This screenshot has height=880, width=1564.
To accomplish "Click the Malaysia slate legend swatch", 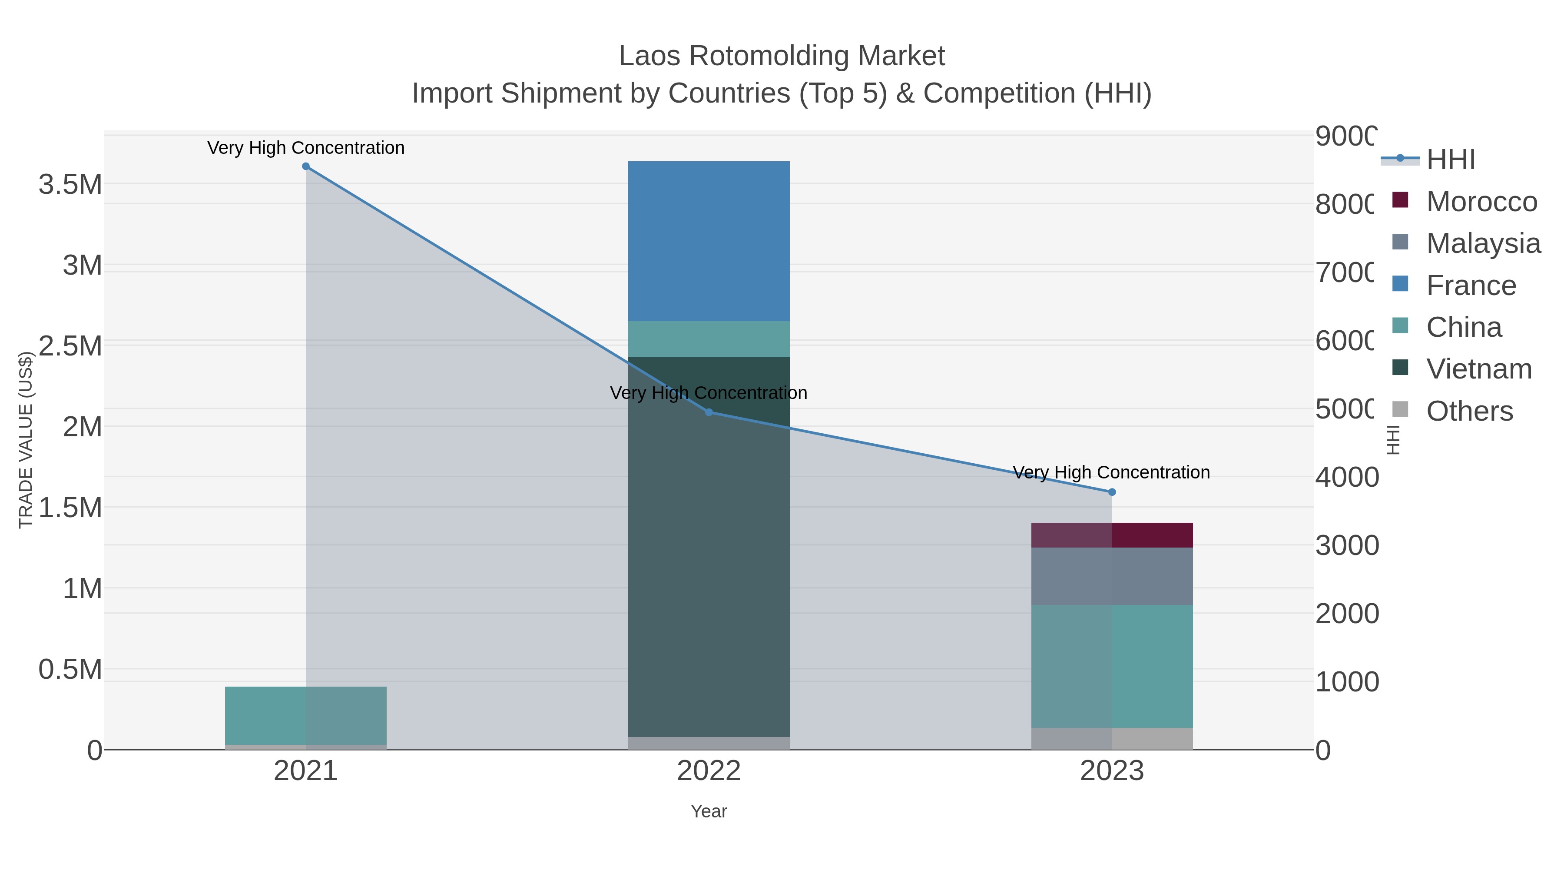I will [x=1400, y=242].
